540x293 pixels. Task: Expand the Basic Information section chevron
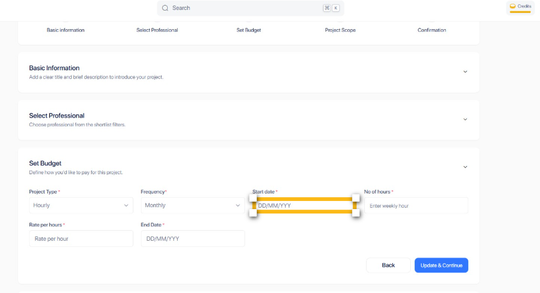tap(465, 72)
